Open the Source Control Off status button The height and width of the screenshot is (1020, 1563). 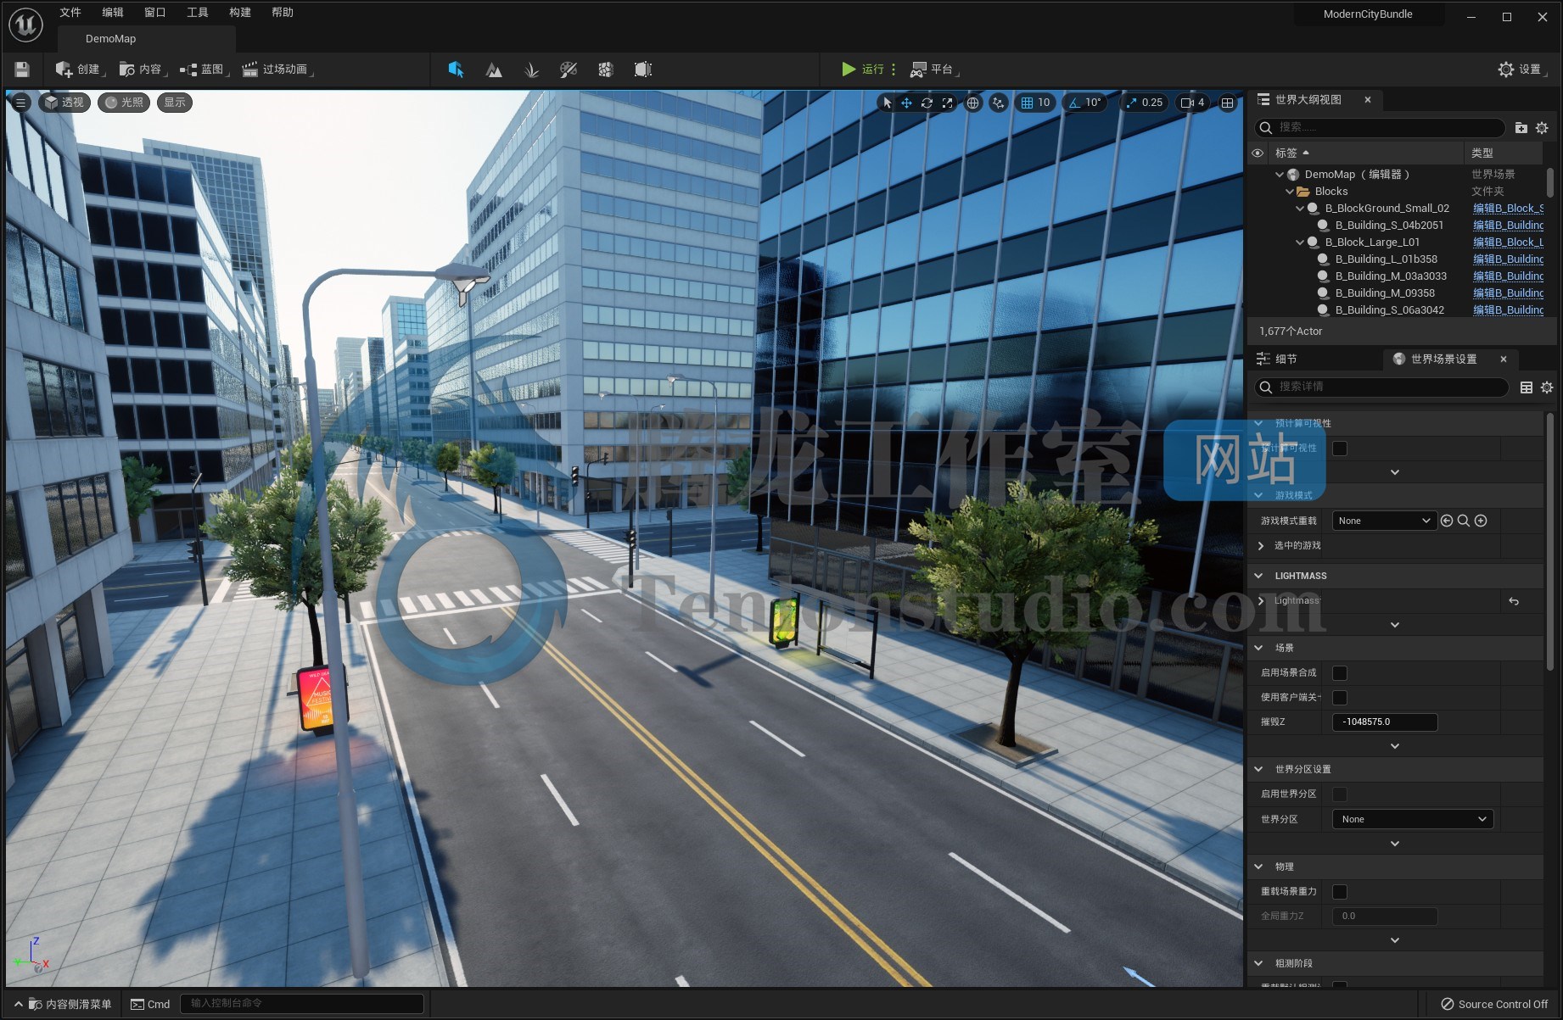click(x=1494, y=1004)
